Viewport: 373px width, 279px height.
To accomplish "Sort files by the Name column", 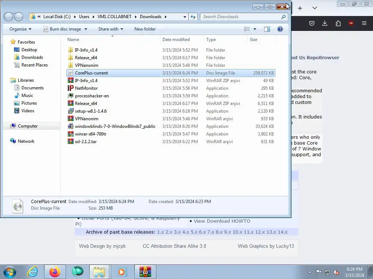I will [73, 39].
